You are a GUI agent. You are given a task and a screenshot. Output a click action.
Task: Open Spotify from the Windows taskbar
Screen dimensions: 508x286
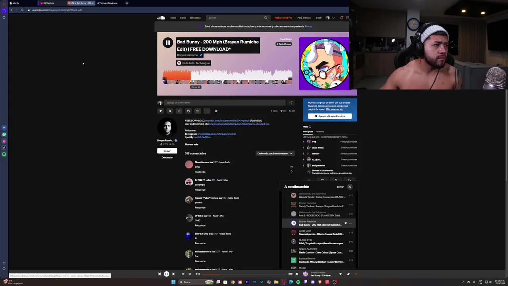pos(298,282)
